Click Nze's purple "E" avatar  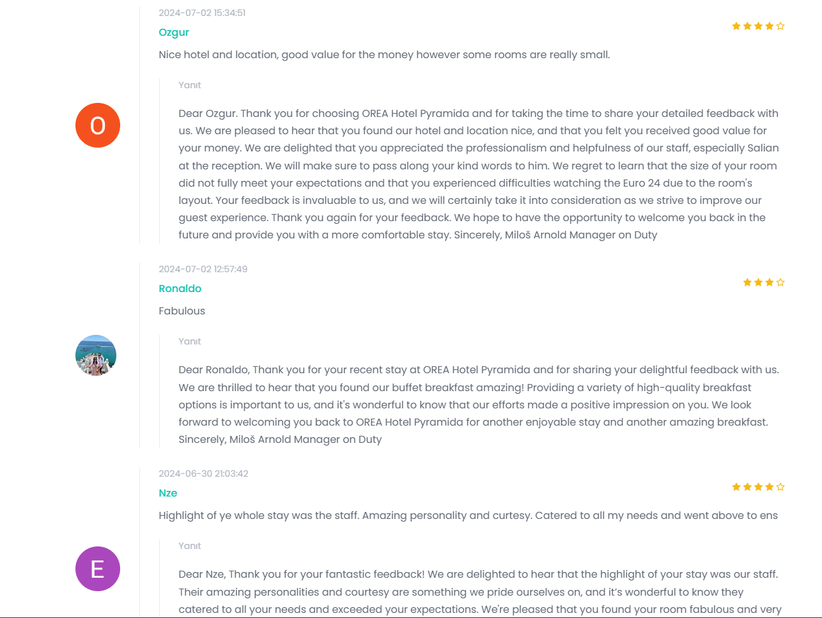pos(98,569)
